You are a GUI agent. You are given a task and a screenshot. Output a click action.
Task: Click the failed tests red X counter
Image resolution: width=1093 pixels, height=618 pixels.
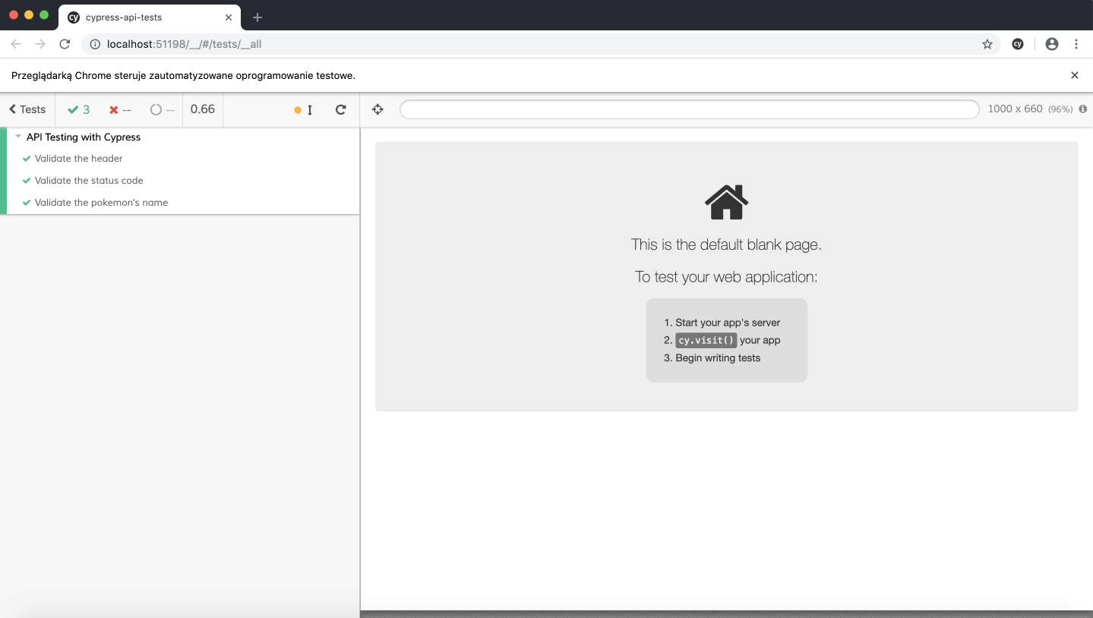tap(119, 109)
